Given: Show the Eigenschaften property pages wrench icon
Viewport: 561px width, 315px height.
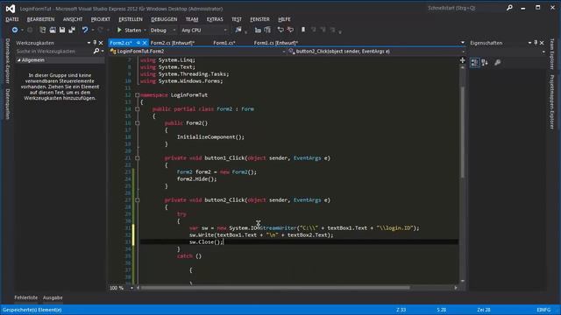Looking at the screenshot, I should click(497, 62).
